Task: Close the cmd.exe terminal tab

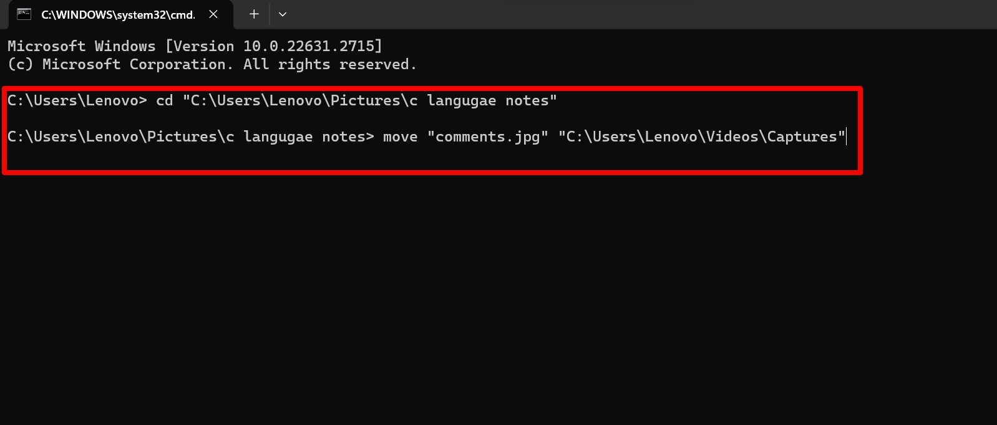Action: pos(213,14)
